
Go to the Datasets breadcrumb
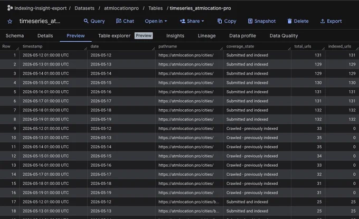pos(84,8)
